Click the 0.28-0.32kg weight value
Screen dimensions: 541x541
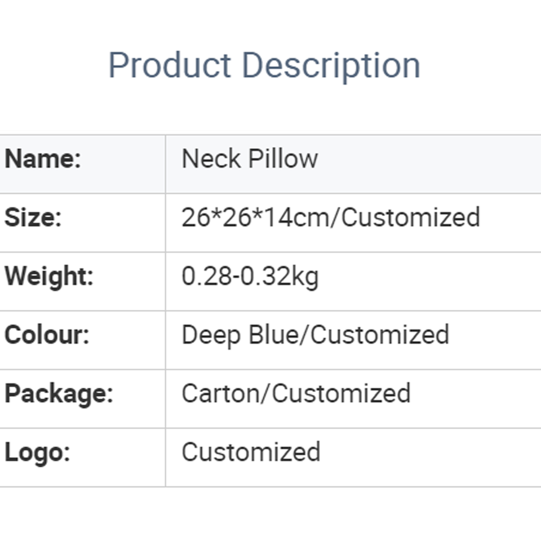point(250,276)
